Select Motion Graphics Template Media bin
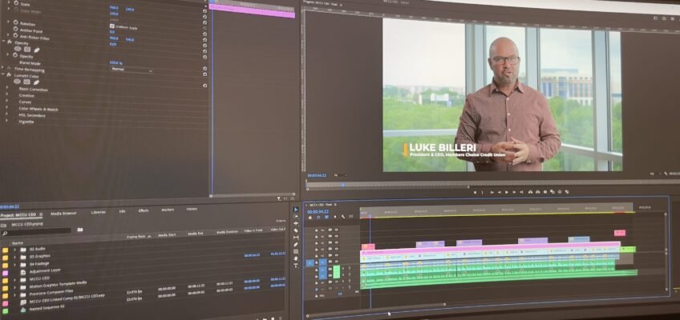This screenshot has height=320, width=680. tap(58, 284)
